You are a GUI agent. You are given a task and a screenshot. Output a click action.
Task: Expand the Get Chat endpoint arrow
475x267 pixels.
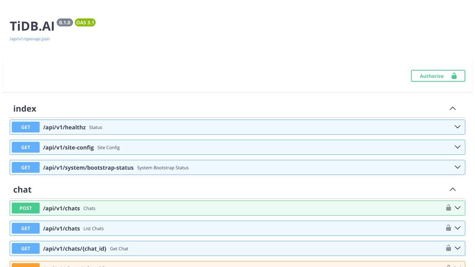tap(458, 248)
